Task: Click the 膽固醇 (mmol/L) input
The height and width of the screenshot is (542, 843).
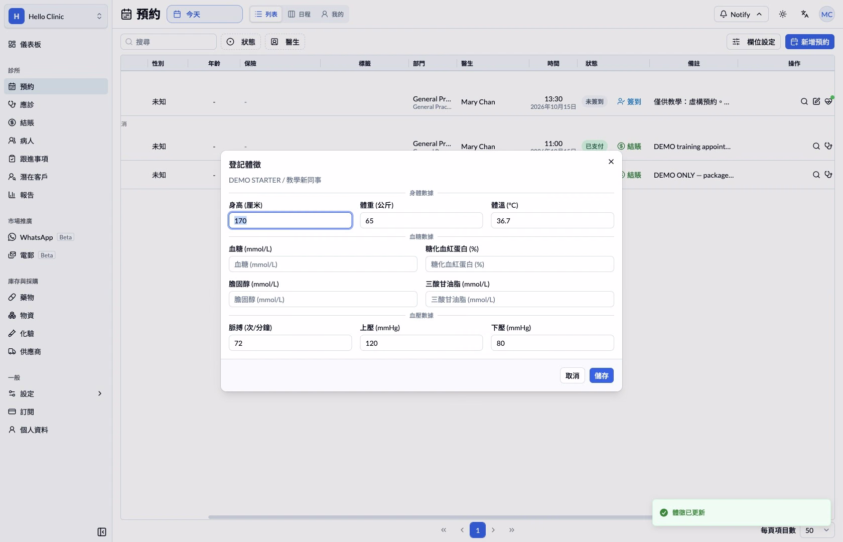Action: (323, 299)
